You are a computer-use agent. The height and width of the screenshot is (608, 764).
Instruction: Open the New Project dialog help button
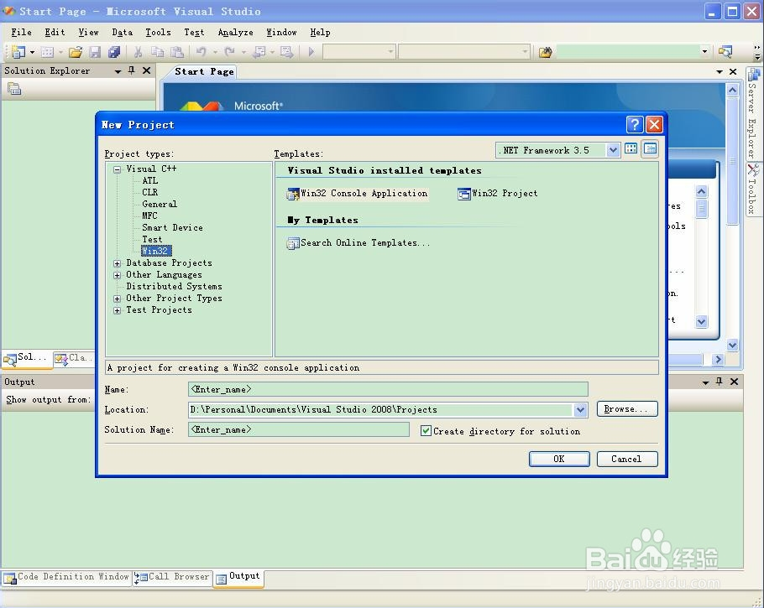point(635,125)
